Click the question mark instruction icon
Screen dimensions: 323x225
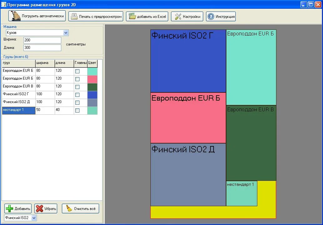pos(211,17)
